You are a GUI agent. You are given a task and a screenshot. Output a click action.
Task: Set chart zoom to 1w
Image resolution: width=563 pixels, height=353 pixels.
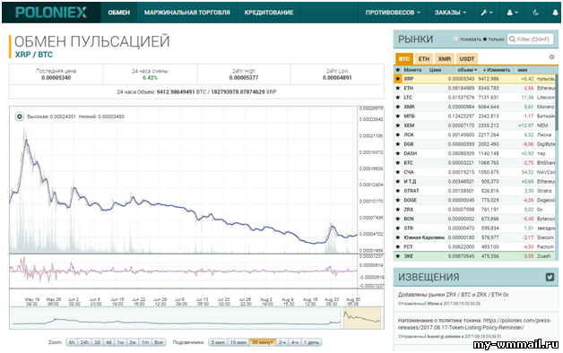tap(121, 342)
